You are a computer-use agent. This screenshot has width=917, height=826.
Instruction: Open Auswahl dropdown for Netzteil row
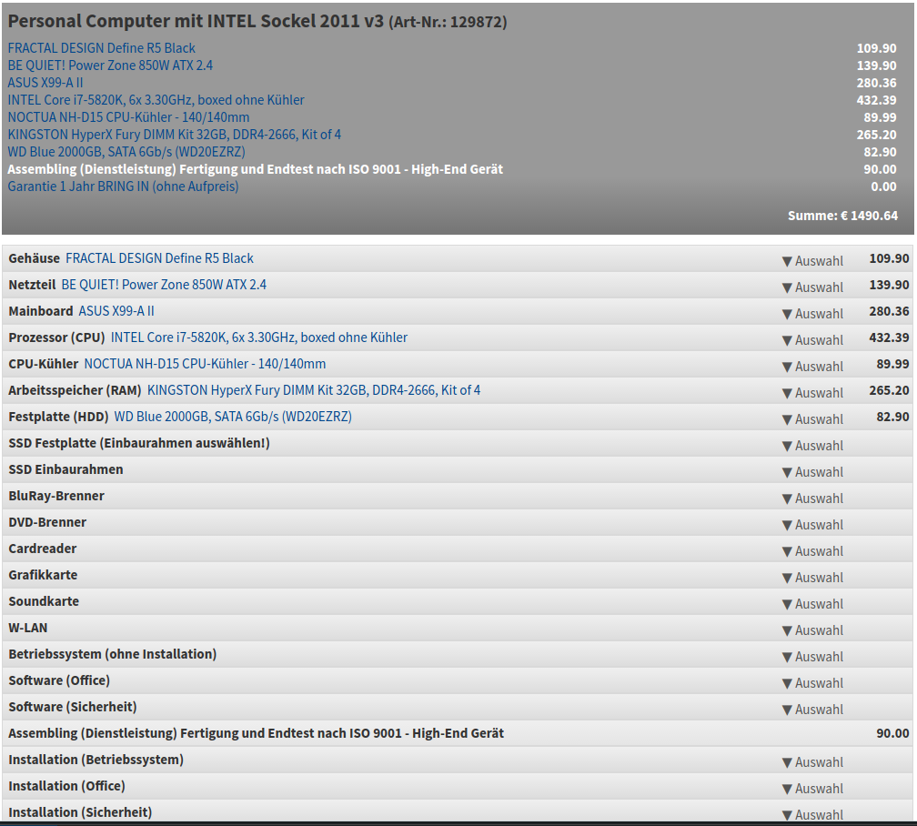(x=813, y=287)
